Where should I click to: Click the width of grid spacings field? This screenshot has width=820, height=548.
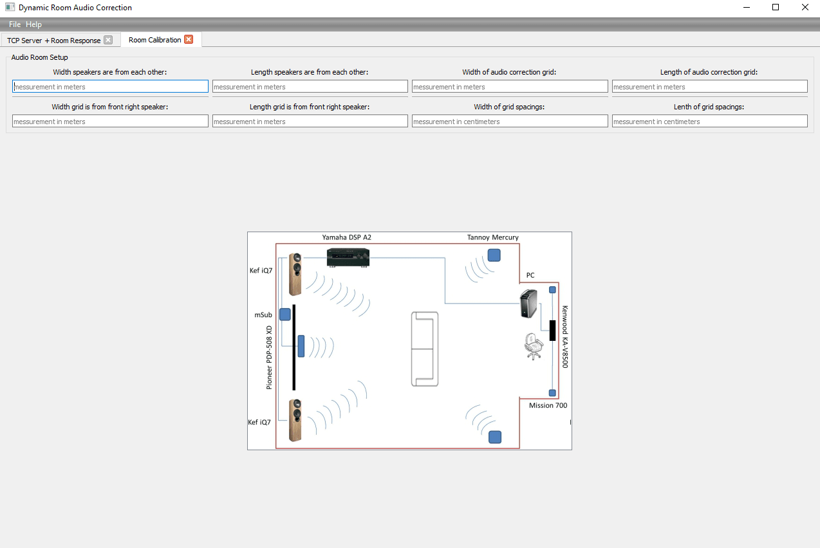(x=510, y=121)
